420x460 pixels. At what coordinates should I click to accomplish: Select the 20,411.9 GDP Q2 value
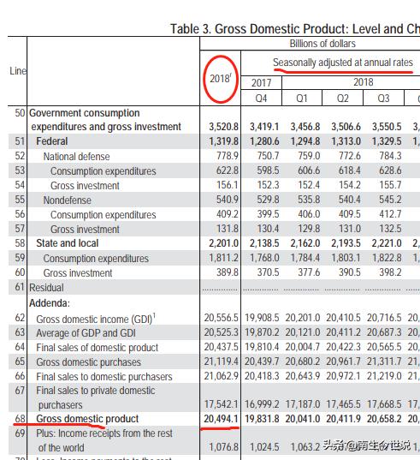[x=343, y=419]
